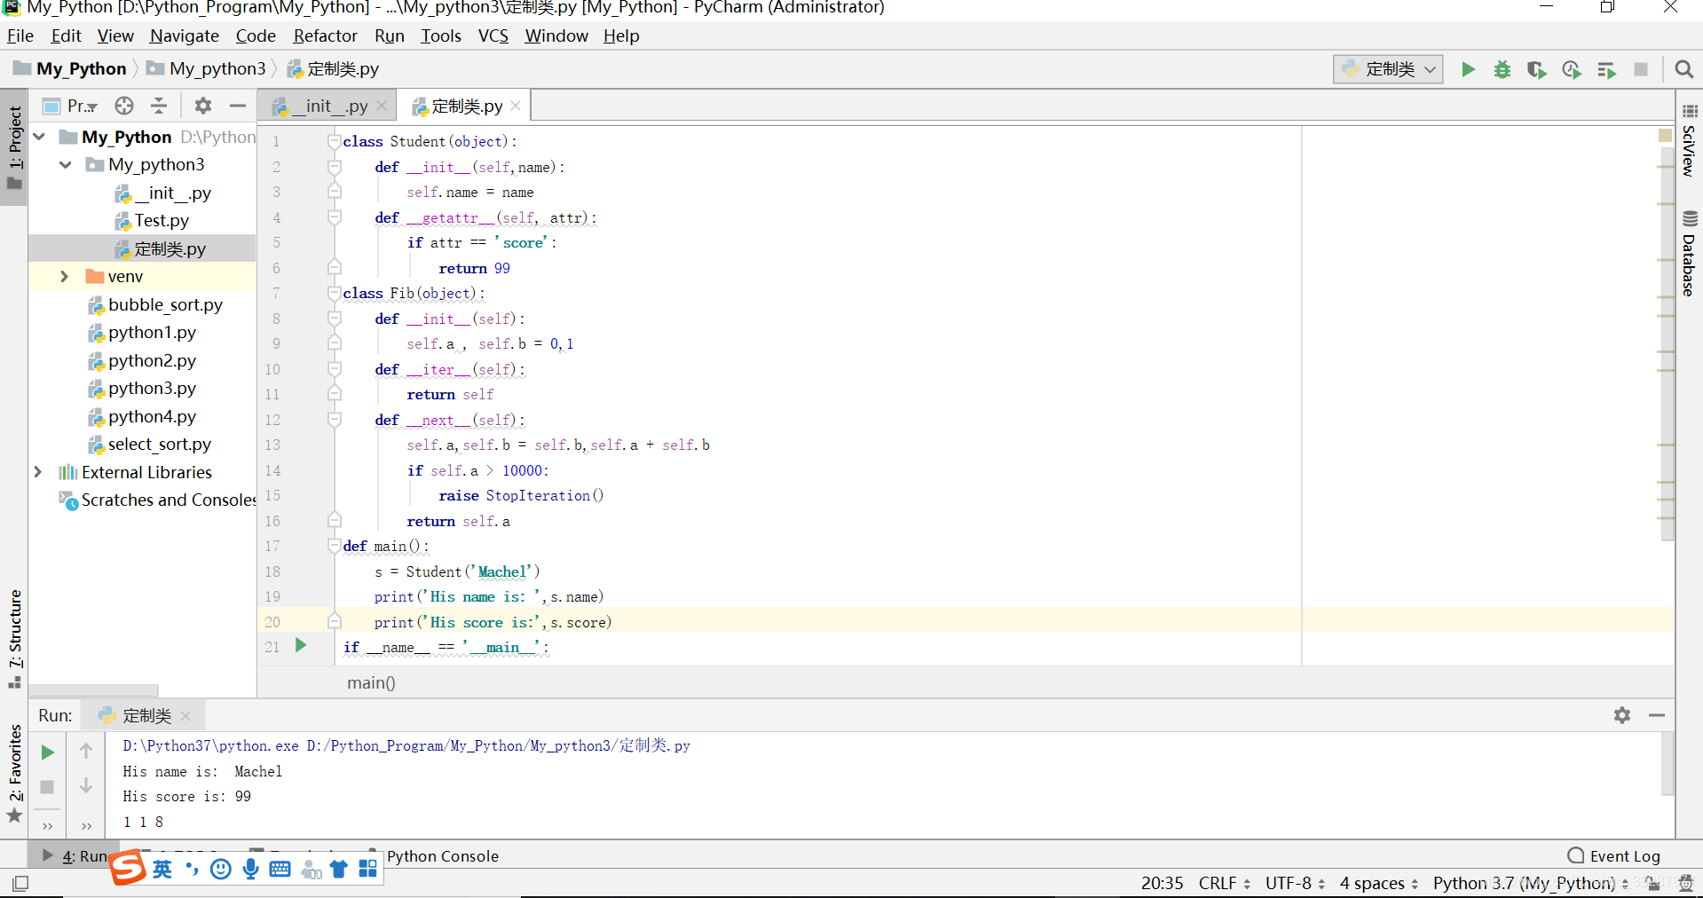Toggle Sogou punctuation mode icon
Image resolution: width=1703 pixels, height=898 pixels.
pyautogui.click(x=192, y=869)
